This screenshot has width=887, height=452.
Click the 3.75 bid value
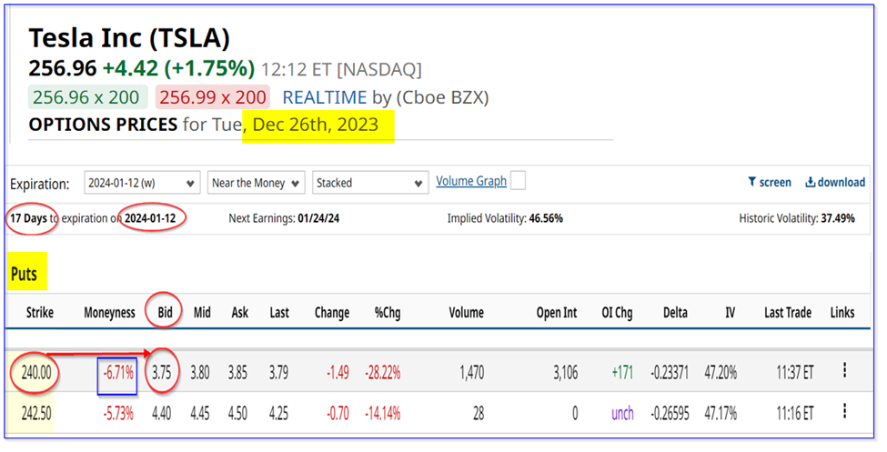(x=162, y=373)
